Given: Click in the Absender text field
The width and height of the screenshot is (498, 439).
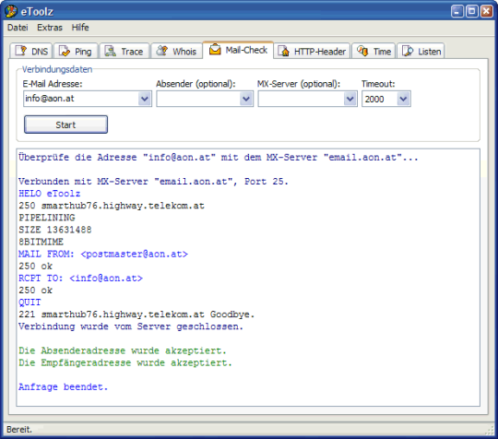Looking at the screenshot, I should 198,99.
